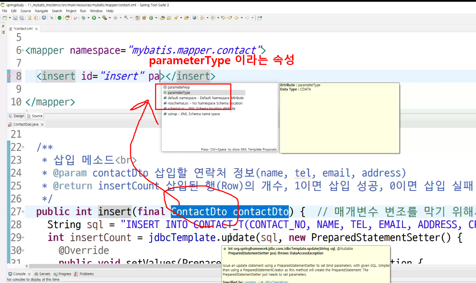Click the Relaunch icon with red badge
The width and height of the screenshot is (476, 283).
[x=67, y=18]
